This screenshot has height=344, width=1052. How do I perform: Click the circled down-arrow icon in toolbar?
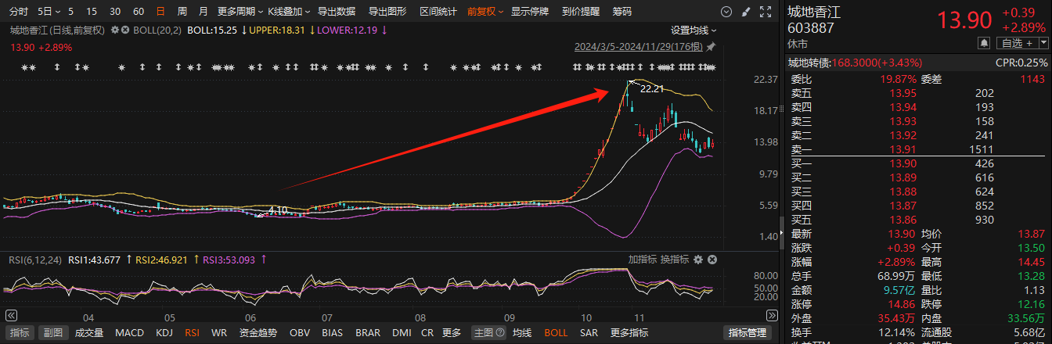pos(727,12)
